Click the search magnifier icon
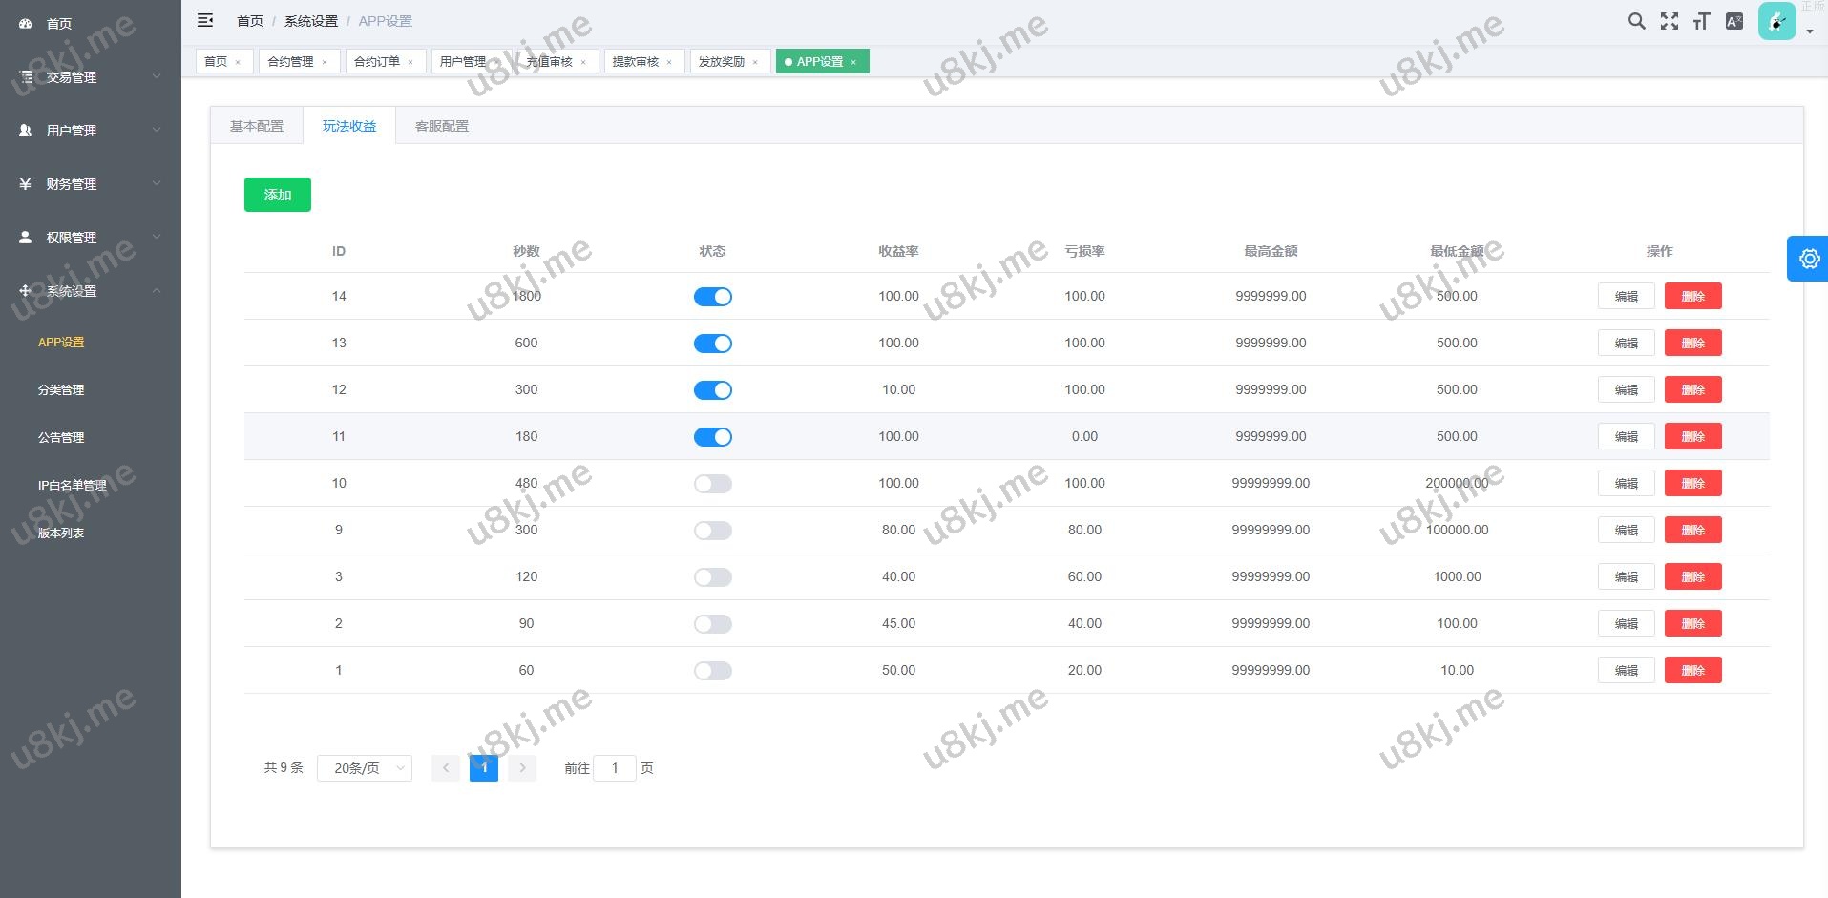 pyautogui.click(x=1636, y=21)
